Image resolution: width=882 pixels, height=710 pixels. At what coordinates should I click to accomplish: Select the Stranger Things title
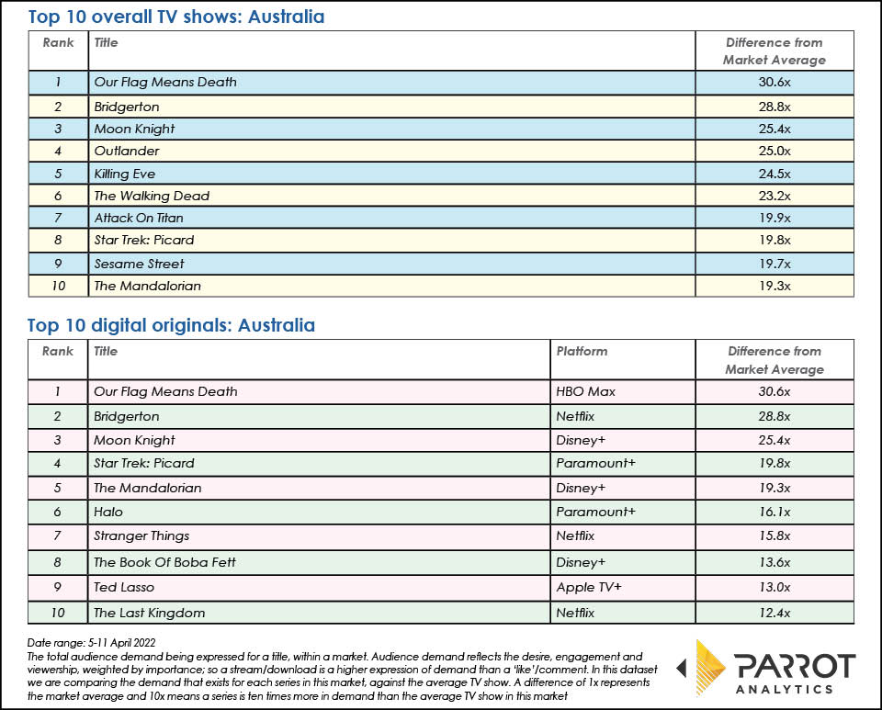tap(141, 535)
